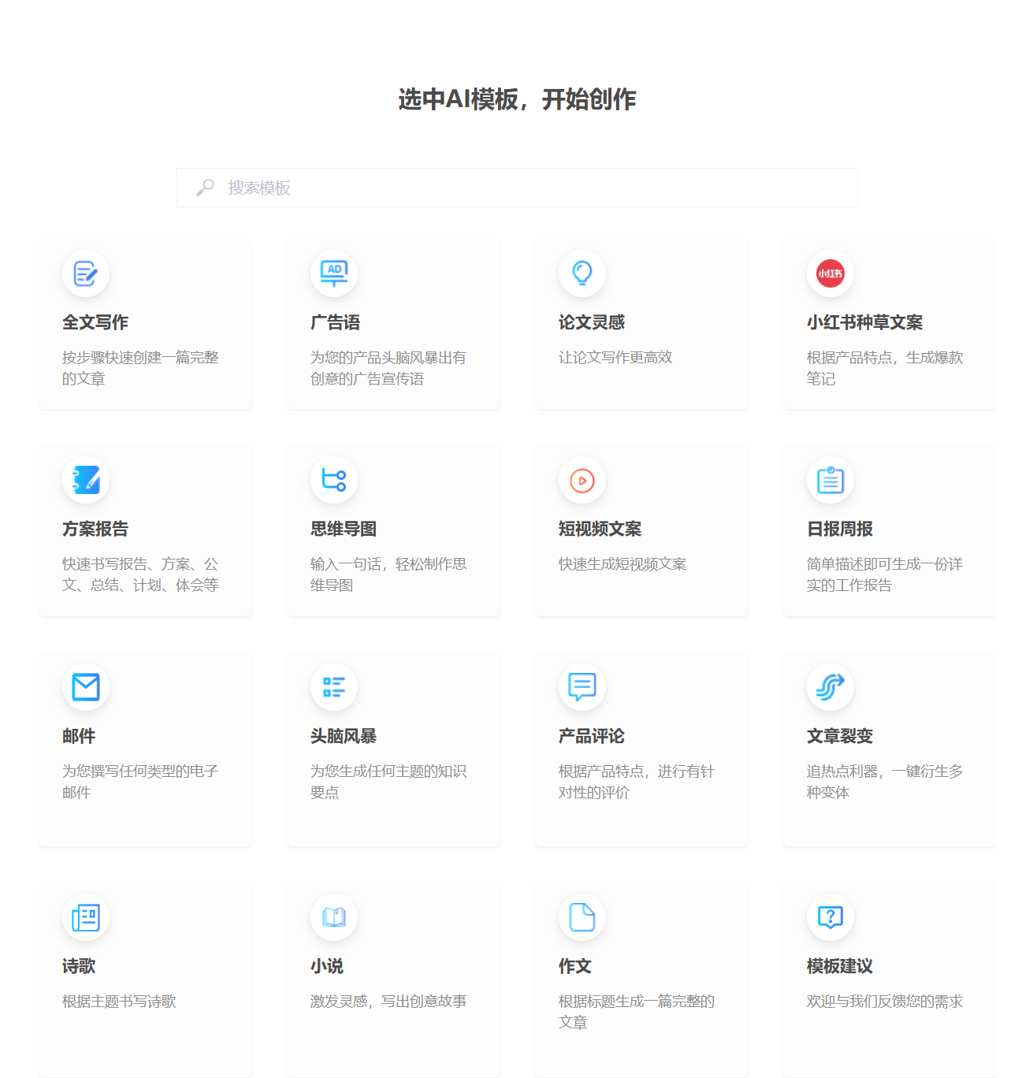Select the 头脑风暴 list icon
This screenshot has width=1033, height=1078.
(x=334, y=687)
